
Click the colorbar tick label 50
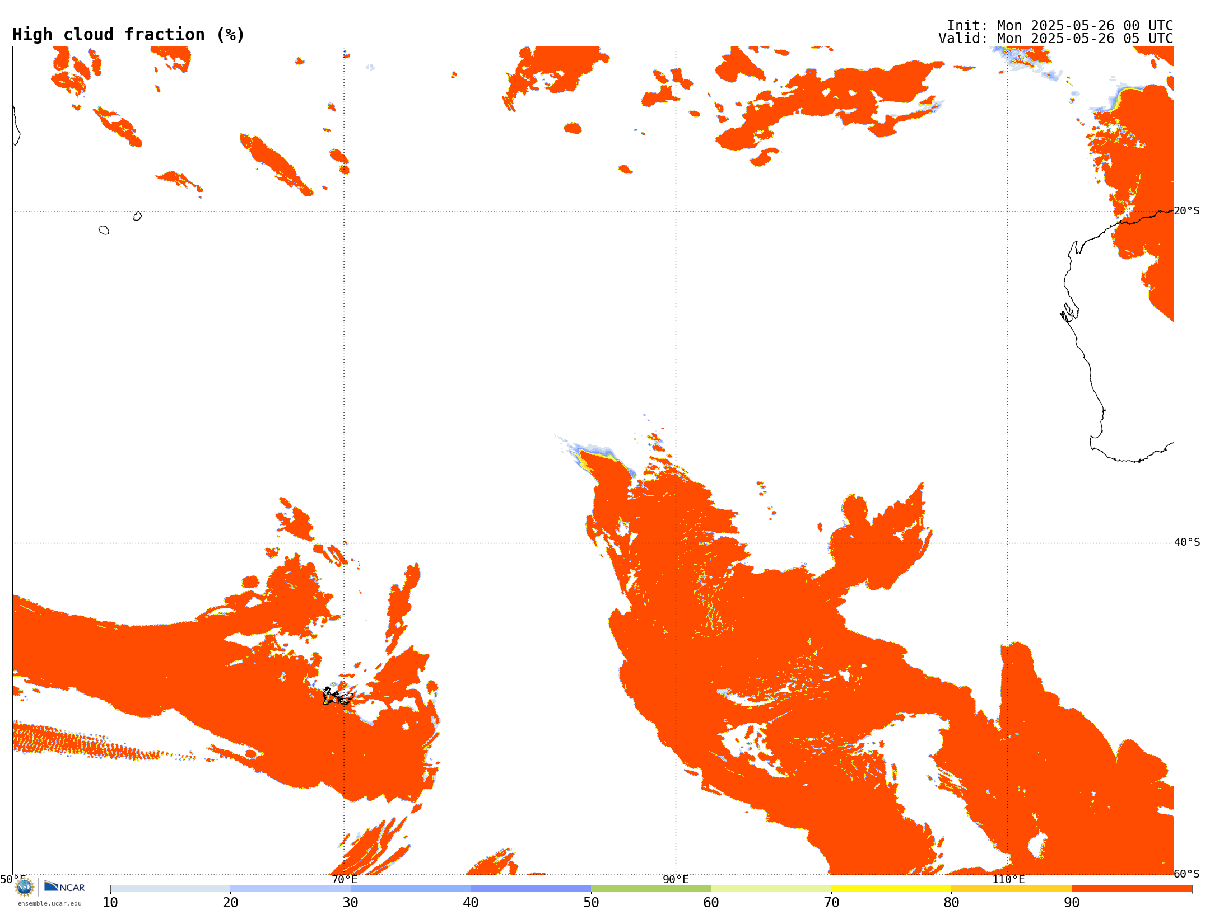(x=591, y=903)
